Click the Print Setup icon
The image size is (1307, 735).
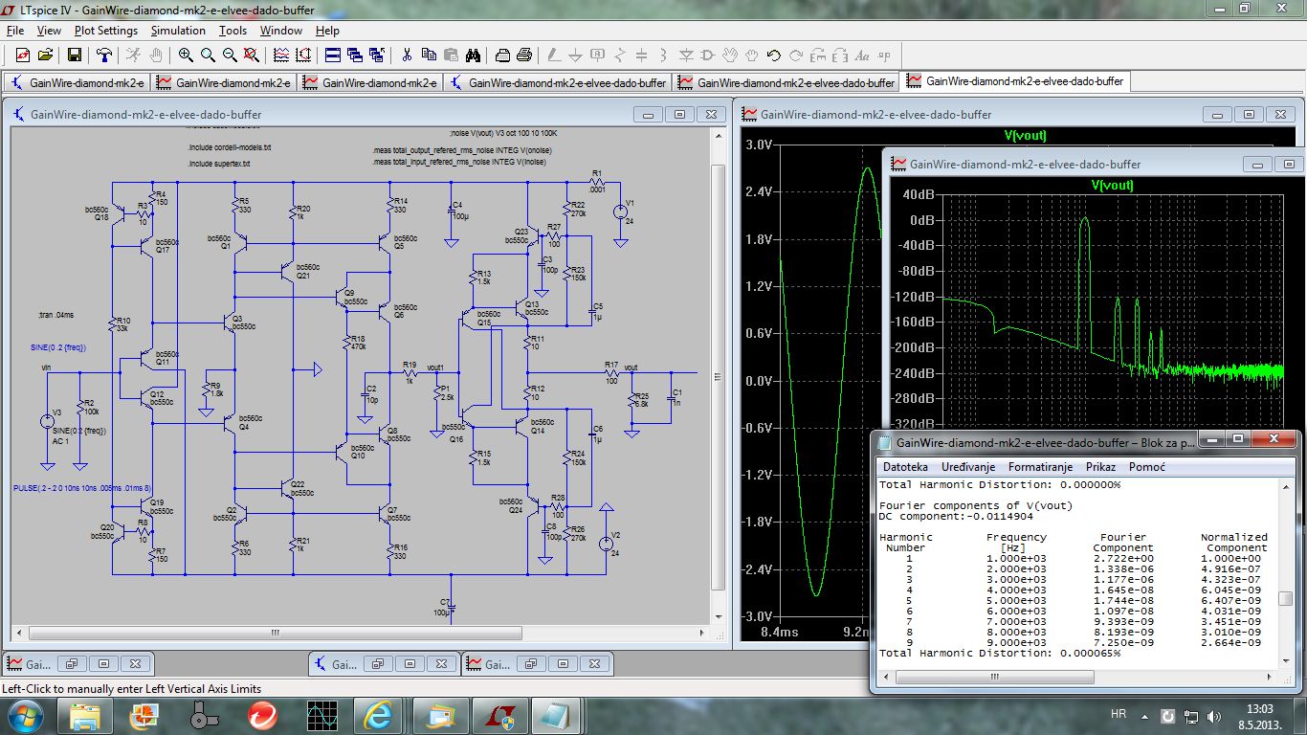pos(502,56)
